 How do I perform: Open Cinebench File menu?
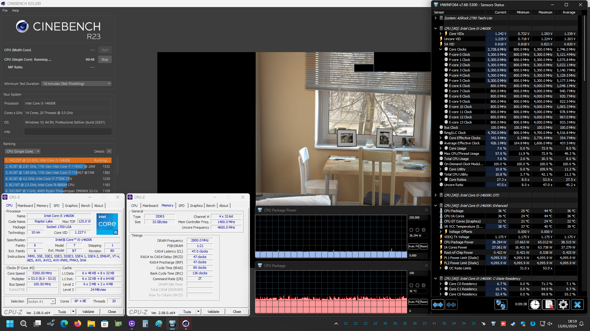click(x=5, y=10)
